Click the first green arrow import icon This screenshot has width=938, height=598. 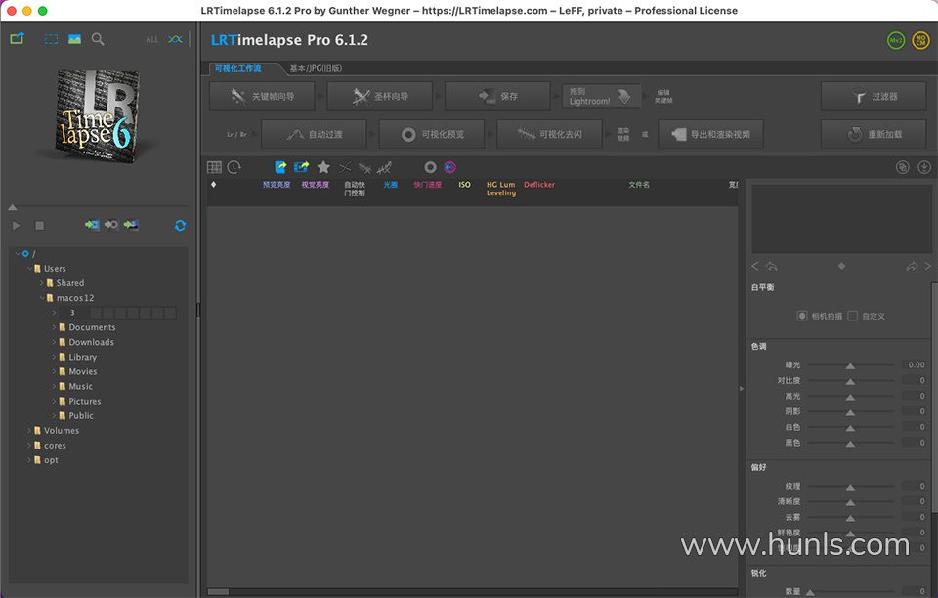(92, 225)
